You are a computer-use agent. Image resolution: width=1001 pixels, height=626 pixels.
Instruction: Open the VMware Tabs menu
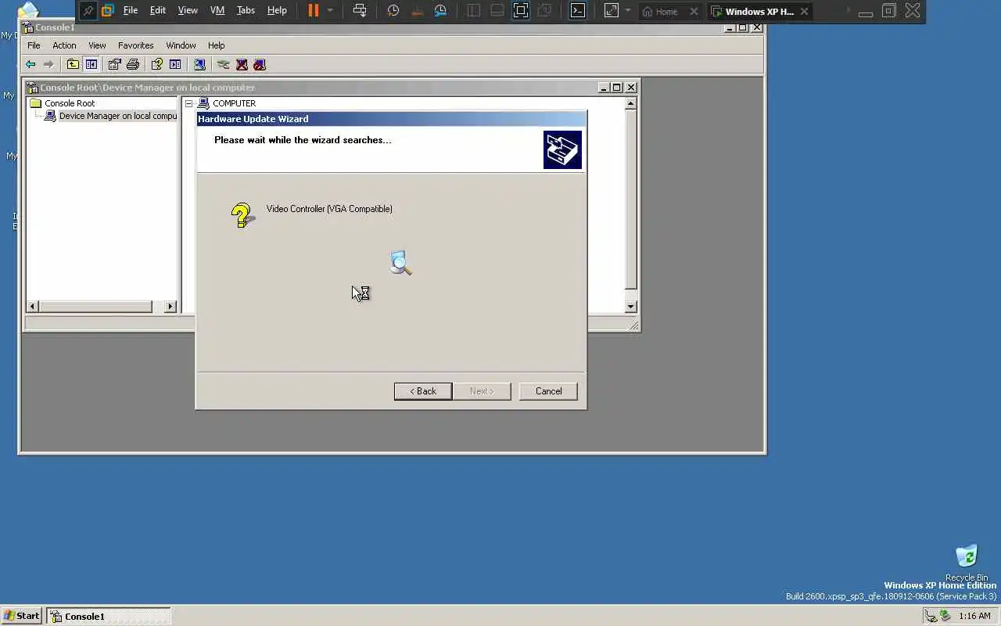point(246,11)
